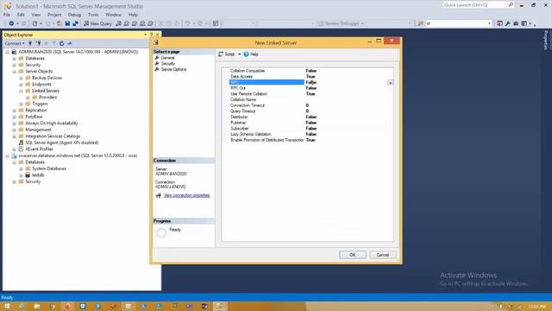Open the Debug menu
Image resolution: width=552 pixels, height=311 pixels.
click(74, 15)
